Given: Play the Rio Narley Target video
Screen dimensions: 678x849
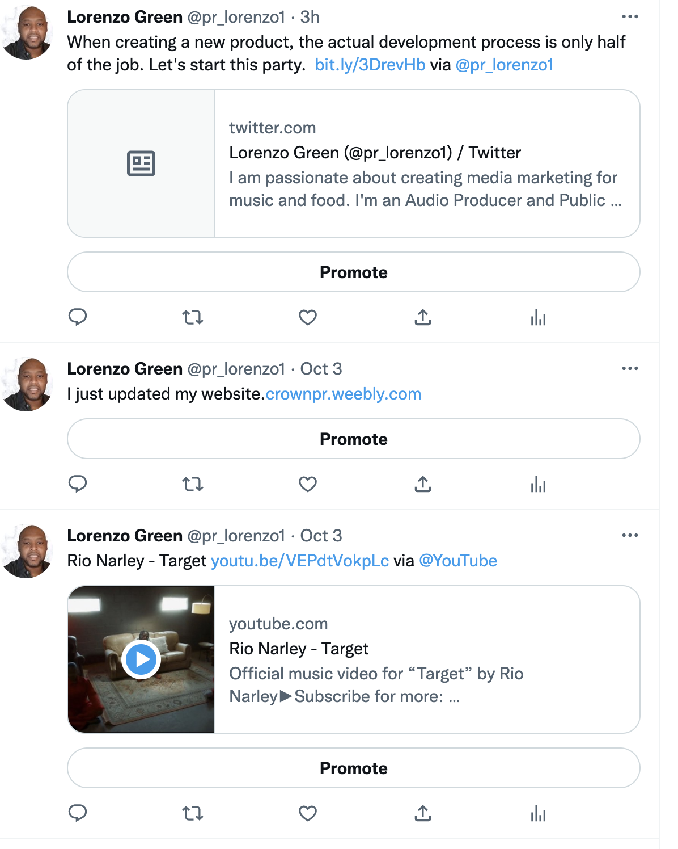Looking at the screenshot, I should coord(141,659).
